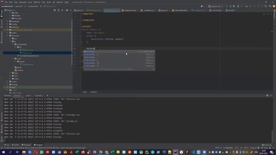Screen dimensions: 276x155
Task: Open the File menu
Action: coord(6,2)
